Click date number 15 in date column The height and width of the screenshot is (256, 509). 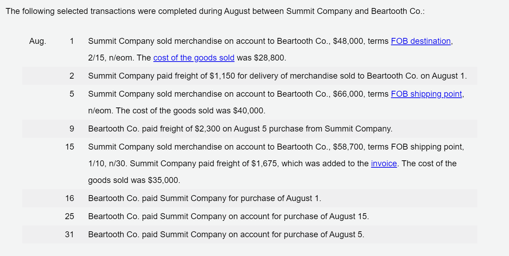70,147
